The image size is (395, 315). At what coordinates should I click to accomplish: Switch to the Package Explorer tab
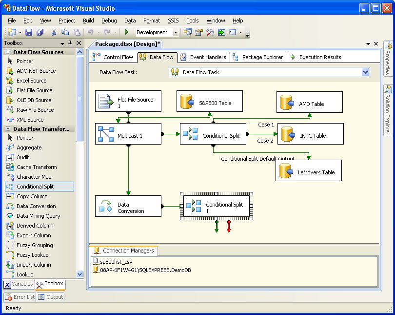[258, 57]
